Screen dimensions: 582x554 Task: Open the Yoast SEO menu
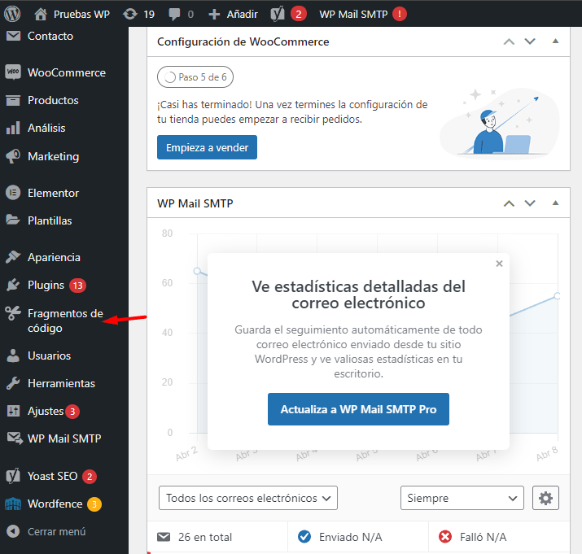coord(52,476)
